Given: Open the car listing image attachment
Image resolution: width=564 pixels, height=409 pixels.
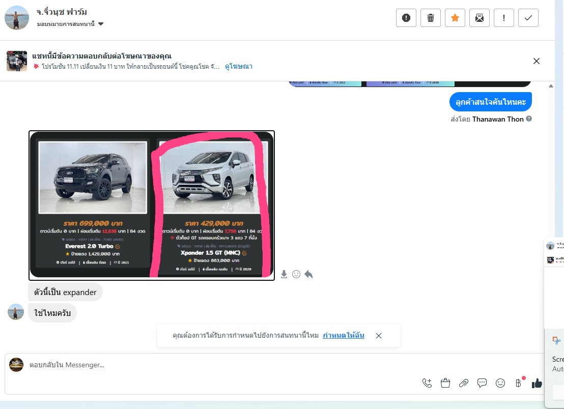Looking at the screenshot, I should click(151, 206).
